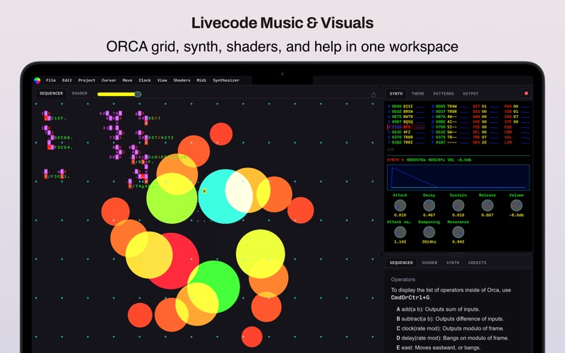Open SEQUENCER tab in the help panel

pos(401,263)
